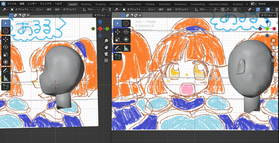Screen dimensions: 279x143
Task: Click the pan hand icon in the Right Orthographic viewport
Action: pyautogui.click(x=106, y=47)
